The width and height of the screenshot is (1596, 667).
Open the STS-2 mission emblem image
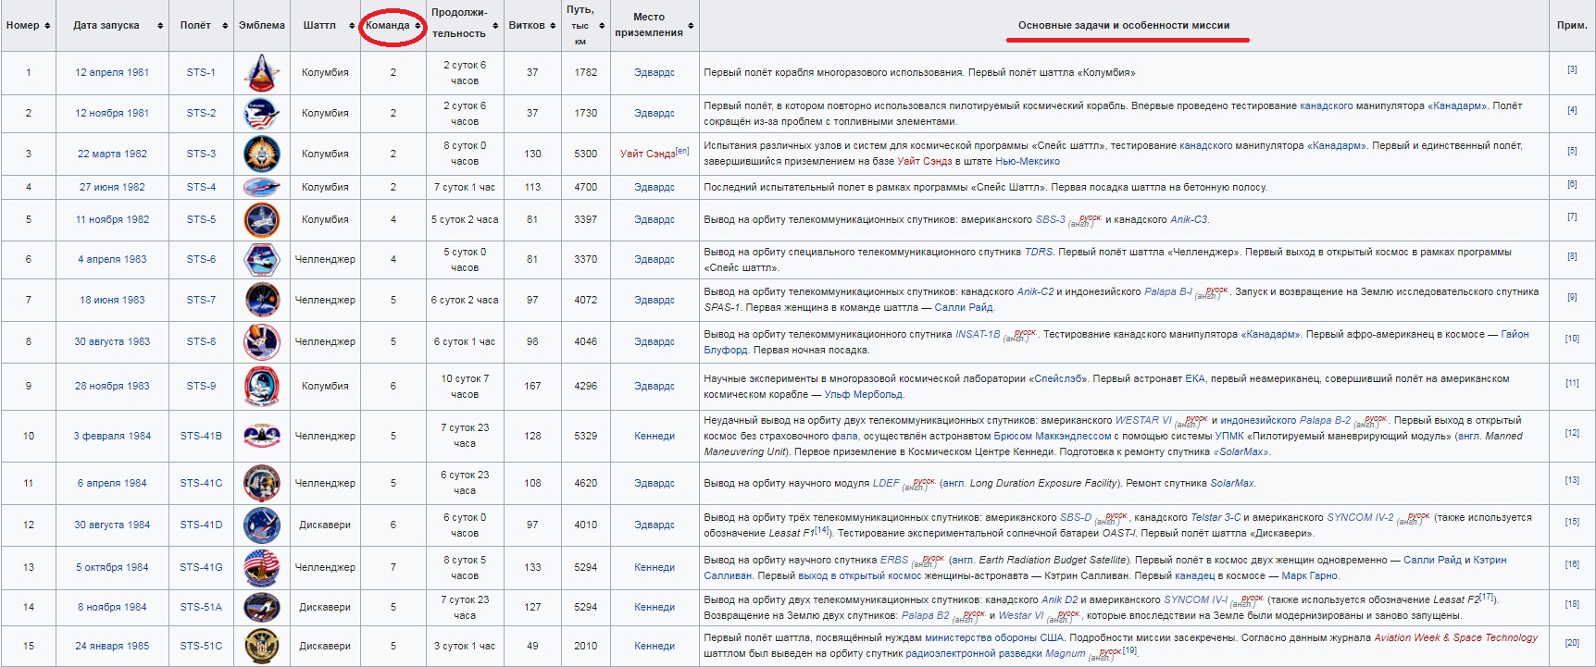(261, 113)
